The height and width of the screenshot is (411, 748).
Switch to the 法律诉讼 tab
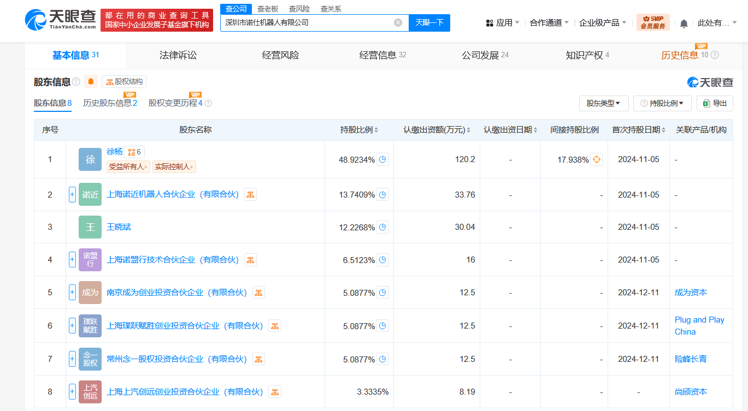click(178, 55)
